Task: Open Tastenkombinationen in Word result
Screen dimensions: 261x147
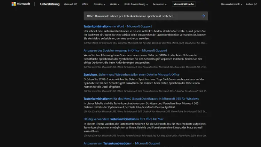Action: click(x=118, y=26)
